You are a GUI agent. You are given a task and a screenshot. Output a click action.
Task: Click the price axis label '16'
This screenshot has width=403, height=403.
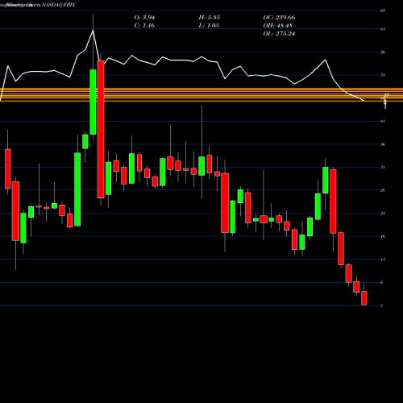[x=383, y=236]
